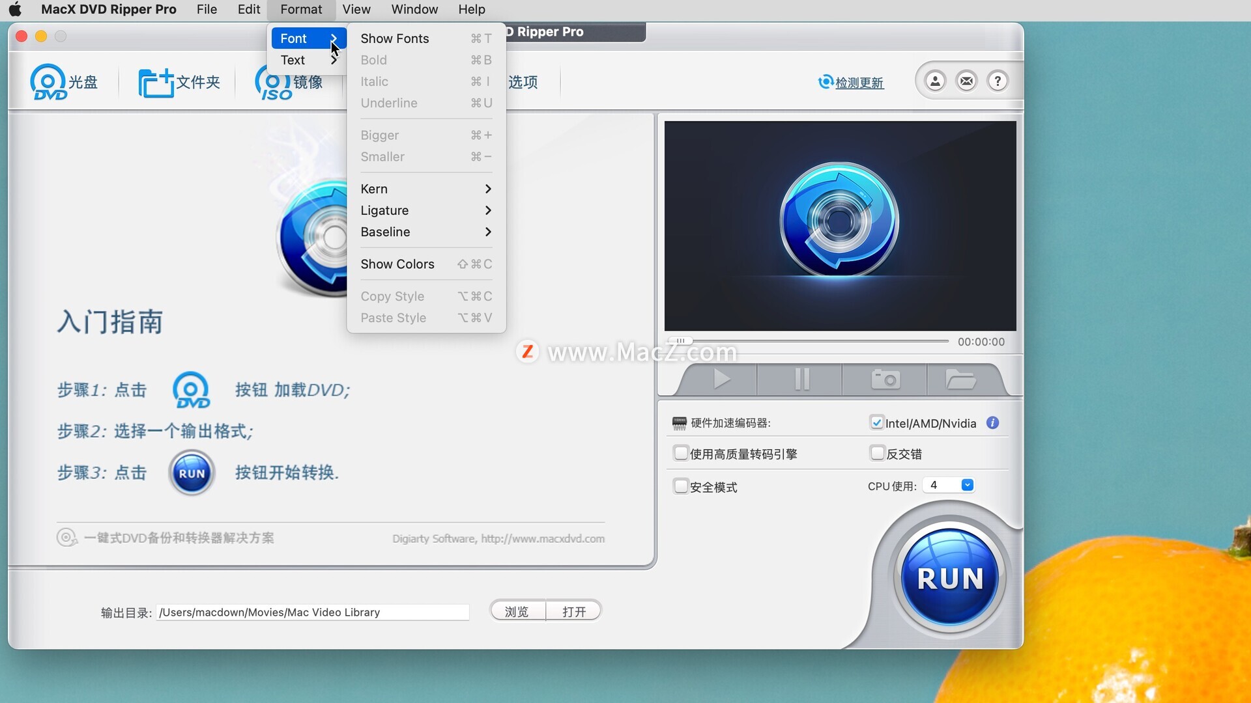
Task: Choose Show Fonts menu item
Action: (426, 38)
